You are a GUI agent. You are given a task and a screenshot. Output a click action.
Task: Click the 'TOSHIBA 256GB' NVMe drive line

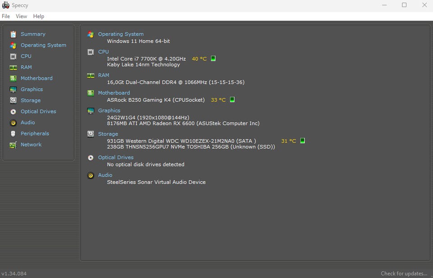[x=191, y=147]
